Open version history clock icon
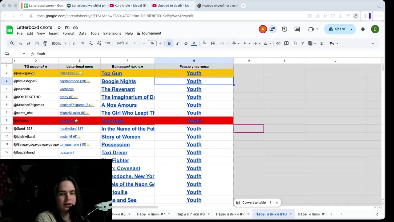 click(284, 29)
